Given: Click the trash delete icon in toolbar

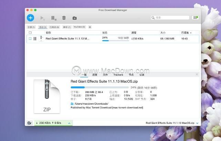Looking at the screenshot, I should 64,18.
